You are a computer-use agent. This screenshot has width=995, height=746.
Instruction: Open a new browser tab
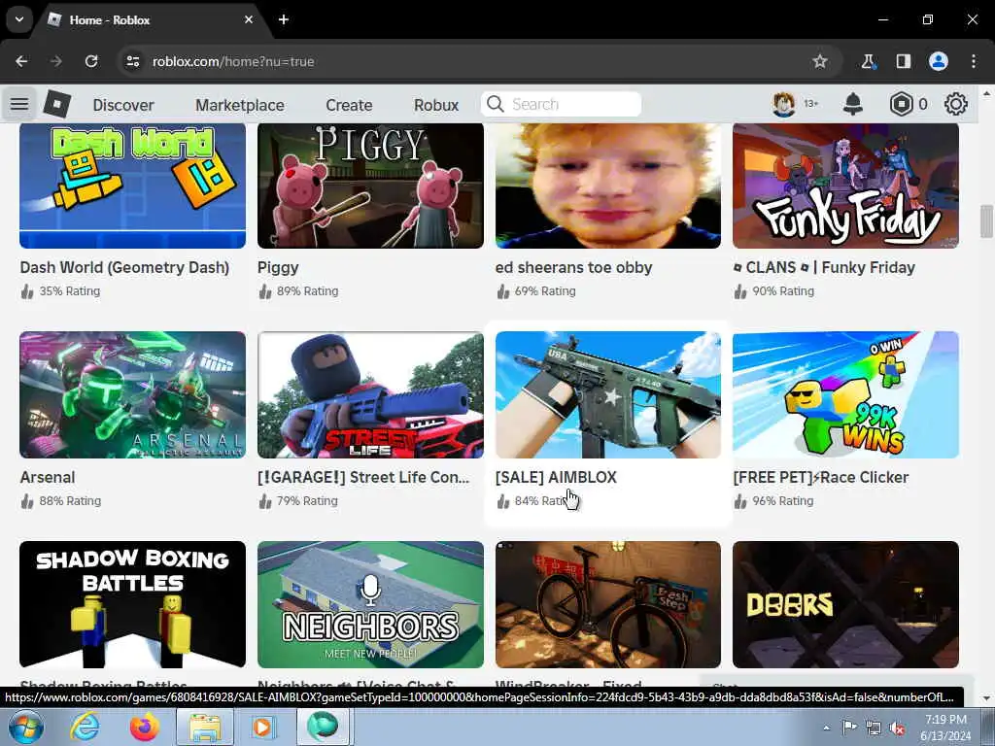tap(284, 19)
